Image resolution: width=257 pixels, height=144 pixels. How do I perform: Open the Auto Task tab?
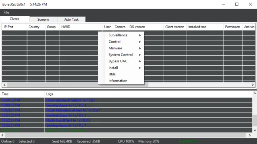click(x=72, y=19)
